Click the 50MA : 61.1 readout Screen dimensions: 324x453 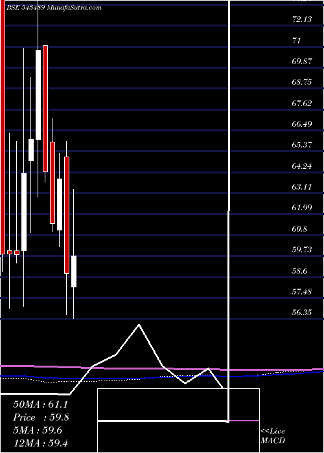[x=40, y=404]
